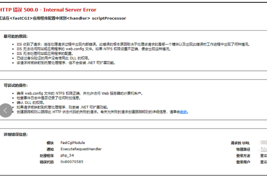Click the HTTP 错误 500.0 Internal Server Error heading
The height and width of the screenshot is (176, 267).
pos(48,10)
